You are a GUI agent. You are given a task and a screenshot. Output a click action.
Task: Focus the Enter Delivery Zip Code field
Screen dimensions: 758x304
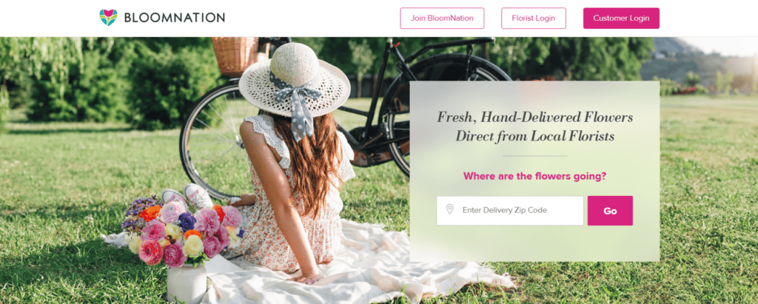pyautogui.click(x=510, y=210)
